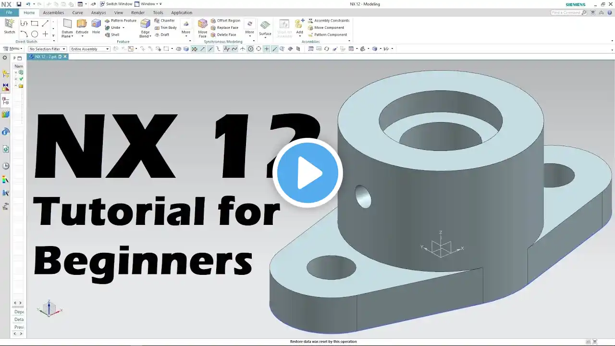Toggle the green check tree item
The height and width of the screenshot is (346, 615).
21,79
